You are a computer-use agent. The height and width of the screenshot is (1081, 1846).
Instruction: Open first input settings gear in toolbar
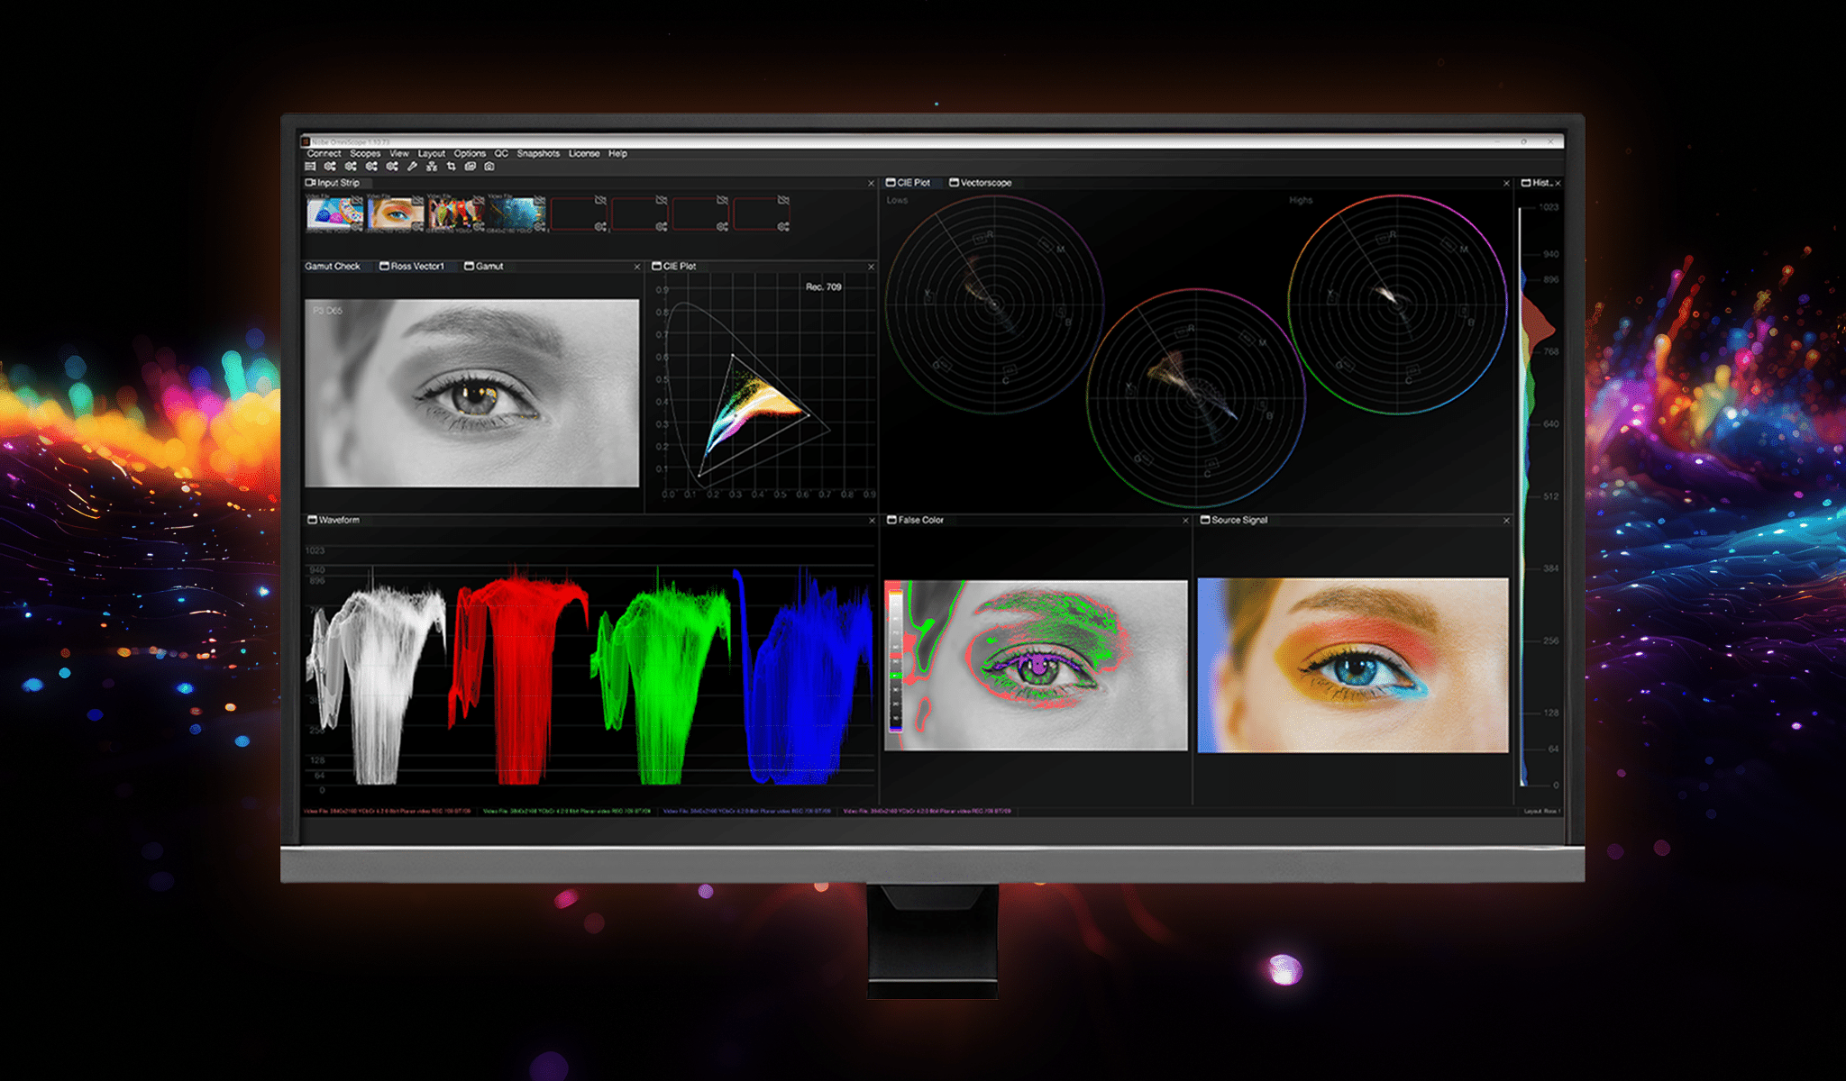click(330, 167)
